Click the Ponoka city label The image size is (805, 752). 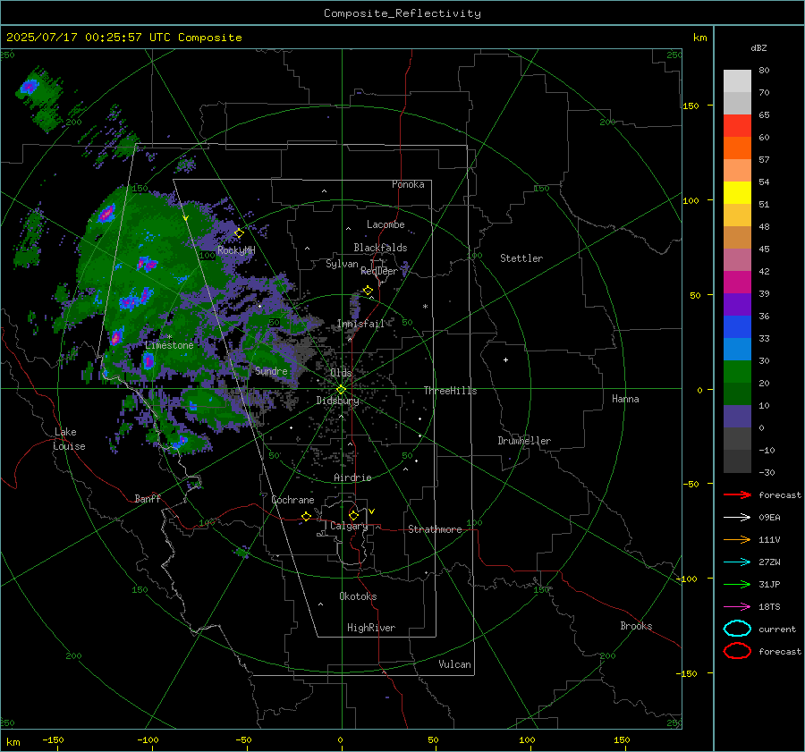pos(408,184)
